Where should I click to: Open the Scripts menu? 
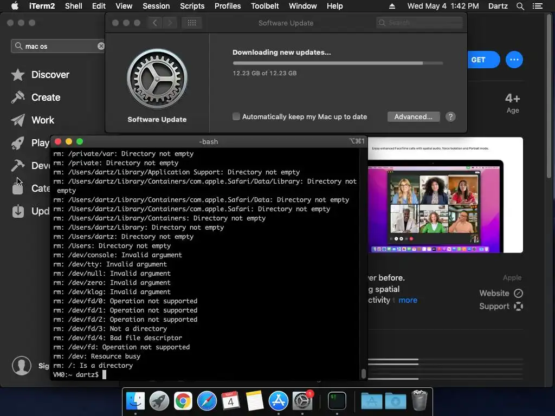coord(192,6)
